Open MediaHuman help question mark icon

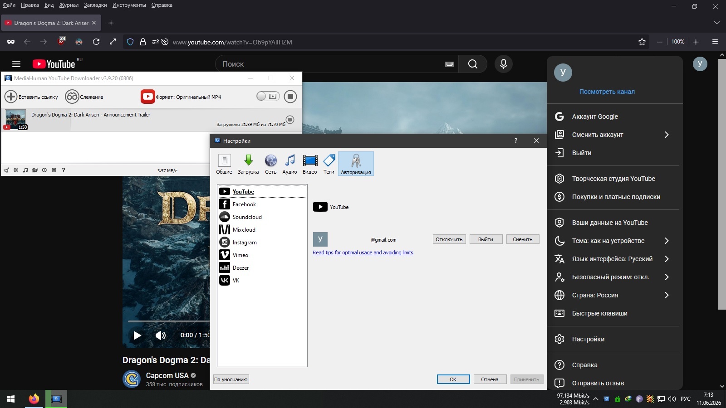[x=64, y=170]
